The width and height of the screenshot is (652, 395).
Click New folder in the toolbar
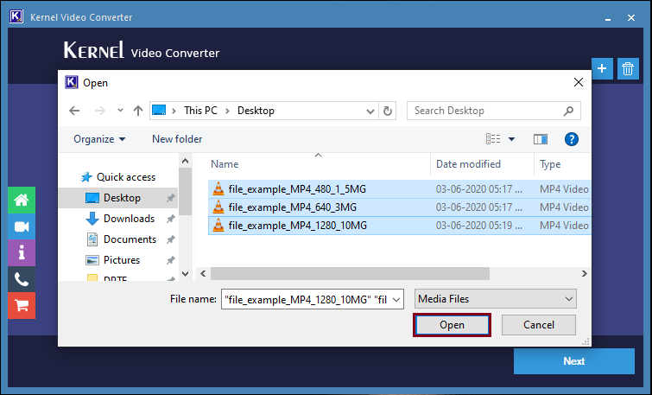(177, 139)
